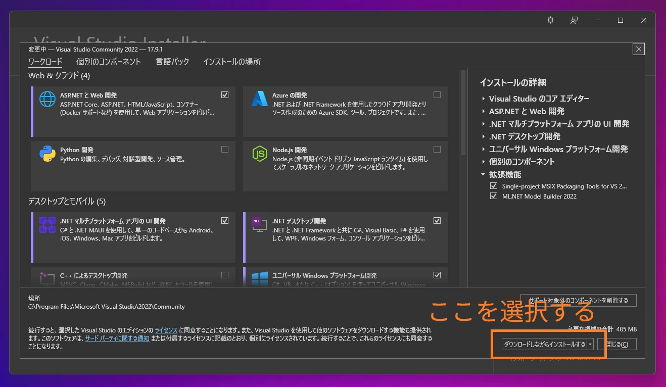Screen dimensions: 666x387
Task: Select the ワークロード tab
Action: tap(45, 62)
